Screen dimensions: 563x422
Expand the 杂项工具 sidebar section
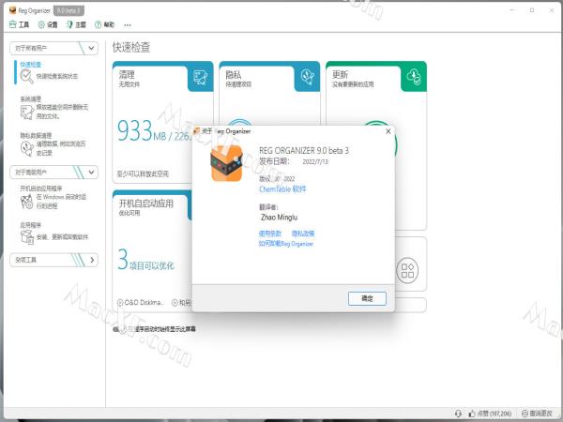click(53, 260)
